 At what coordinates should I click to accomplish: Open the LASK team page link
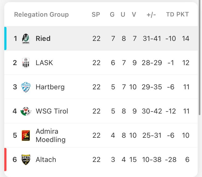(x=44, y=63)
